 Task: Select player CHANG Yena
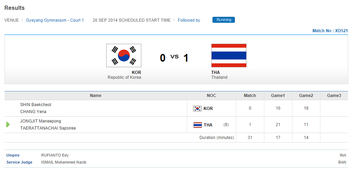[33, 112]
